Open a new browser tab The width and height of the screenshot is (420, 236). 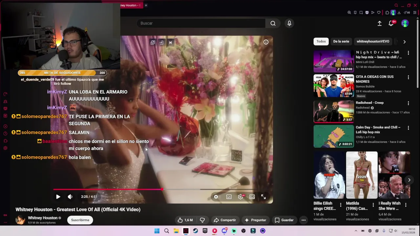point(146,5)
